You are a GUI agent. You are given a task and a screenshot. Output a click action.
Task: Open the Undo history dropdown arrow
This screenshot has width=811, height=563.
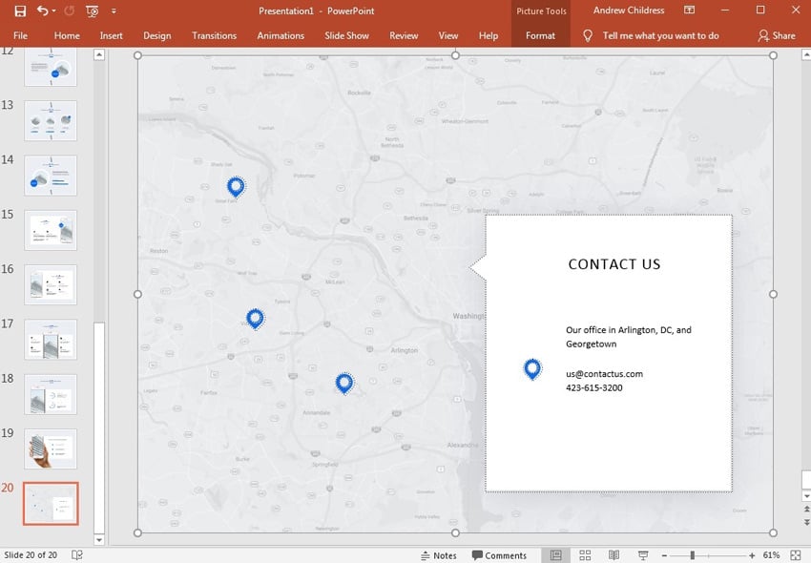tap(53, 10)
